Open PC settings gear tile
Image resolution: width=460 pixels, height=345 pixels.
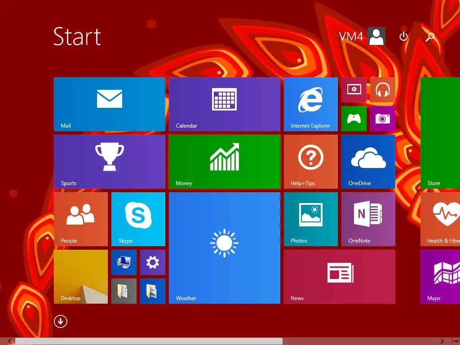click(153, 262)
